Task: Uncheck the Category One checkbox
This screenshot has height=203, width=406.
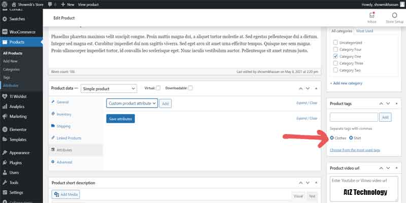Action: (335, 56)
